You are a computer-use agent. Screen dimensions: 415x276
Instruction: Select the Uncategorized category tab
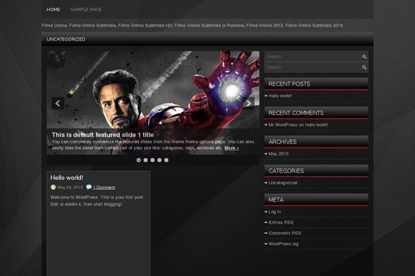coord(66,39)
